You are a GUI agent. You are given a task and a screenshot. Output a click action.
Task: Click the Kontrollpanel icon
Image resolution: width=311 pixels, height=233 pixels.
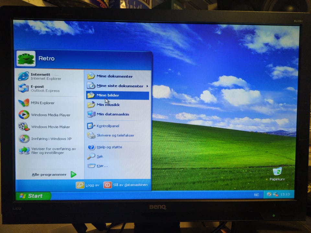click(91, 126)
